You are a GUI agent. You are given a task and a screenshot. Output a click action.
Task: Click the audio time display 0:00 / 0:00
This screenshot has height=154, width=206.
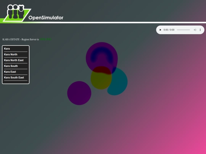pyautogui.click(x=169, y=30)
